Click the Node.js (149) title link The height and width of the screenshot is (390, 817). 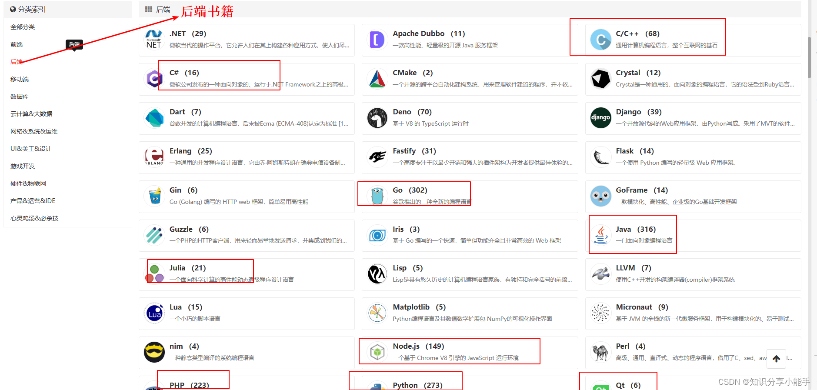pyautogui.click(x=418, y=346)
